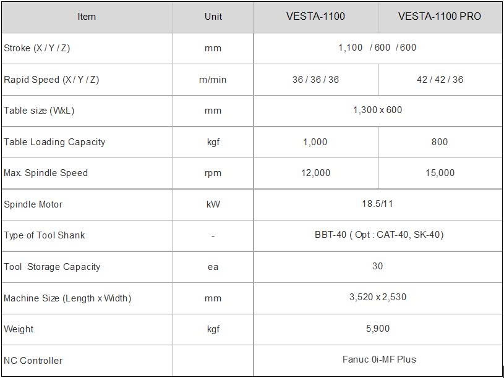Select the Rapid Speed row label
The height and width of the screenshot is (378, 504).
tap(51, 80)
